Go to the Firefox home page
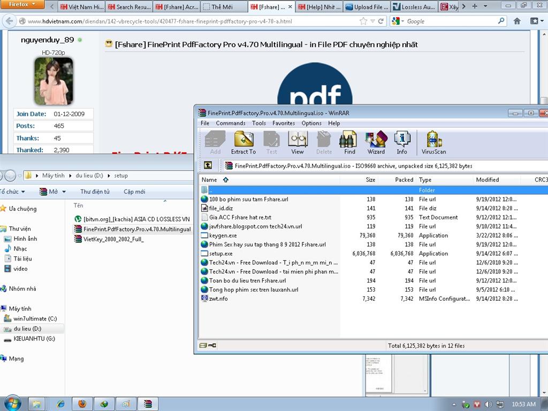Viewport: 548px width, 411px height. click(517, 21)
